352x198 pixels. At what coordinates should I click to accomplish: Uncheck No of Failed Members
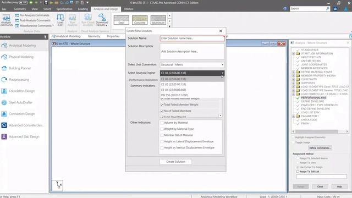[x=162, y=111]
